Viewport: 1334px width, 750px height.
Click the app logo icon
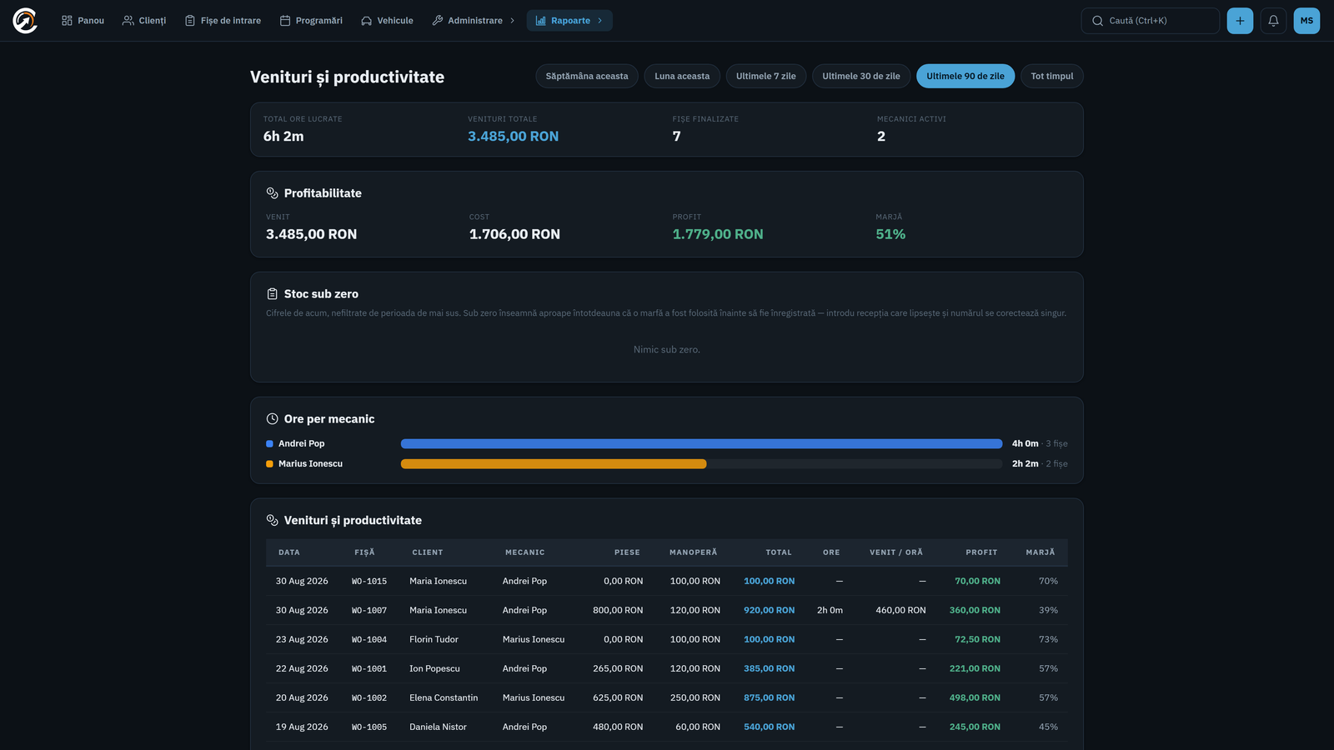click(x=25, y=21)
